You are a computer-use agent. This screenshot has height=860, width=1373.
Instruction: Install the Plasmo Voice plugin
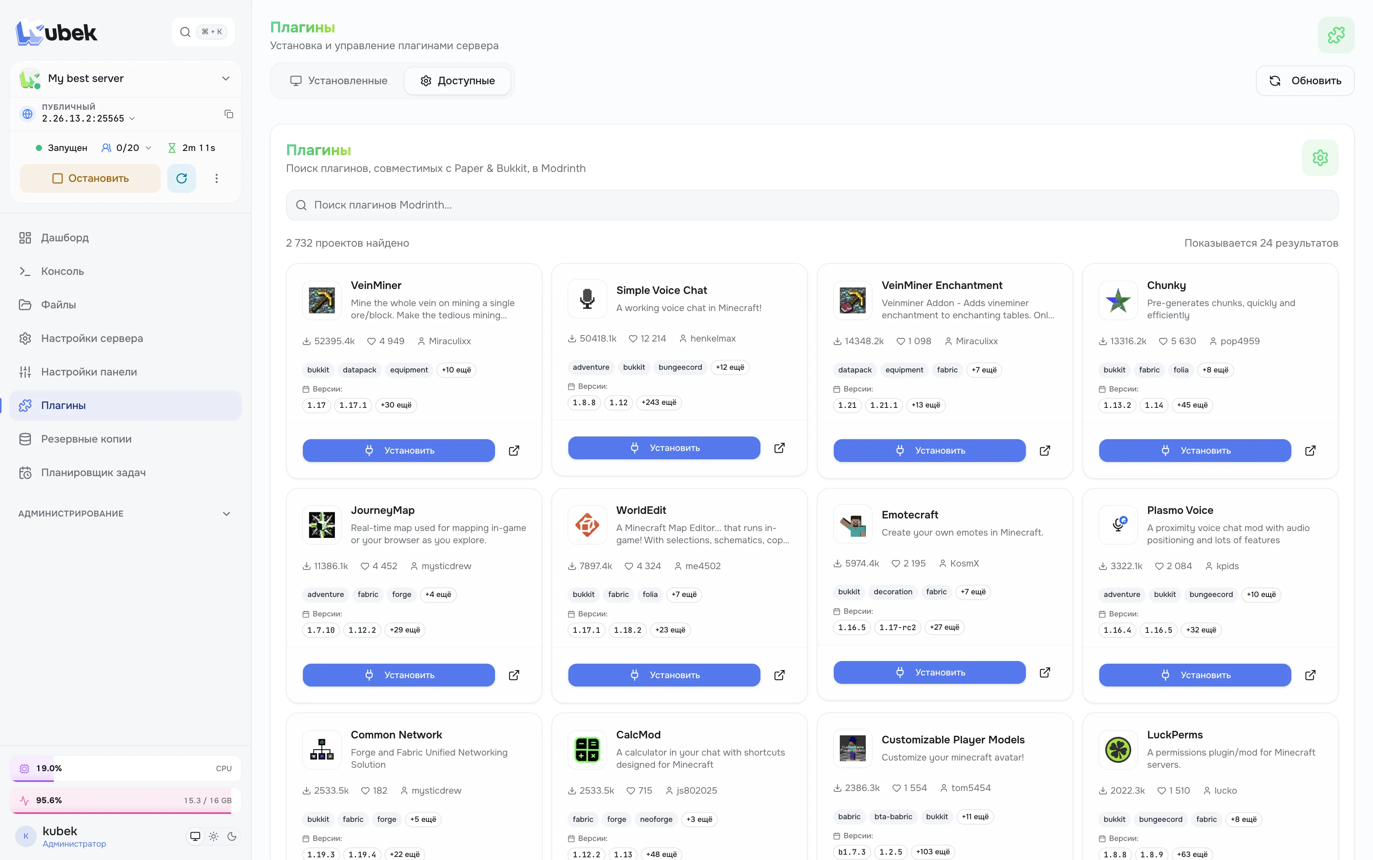click(x=1195, y=675)
